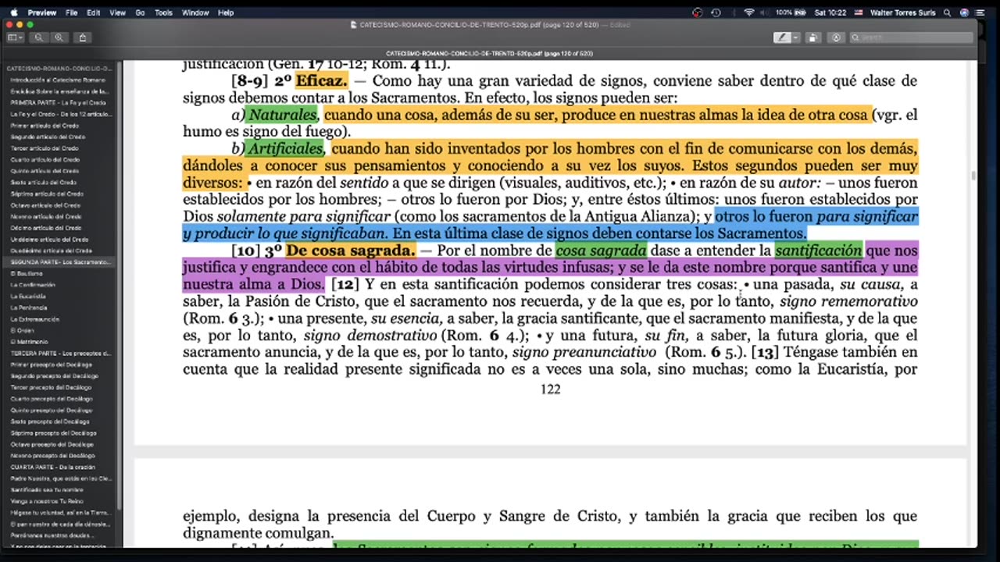Select Quinto artículo del Credo
1000x562 pixels.
click(x=45, y=171)
